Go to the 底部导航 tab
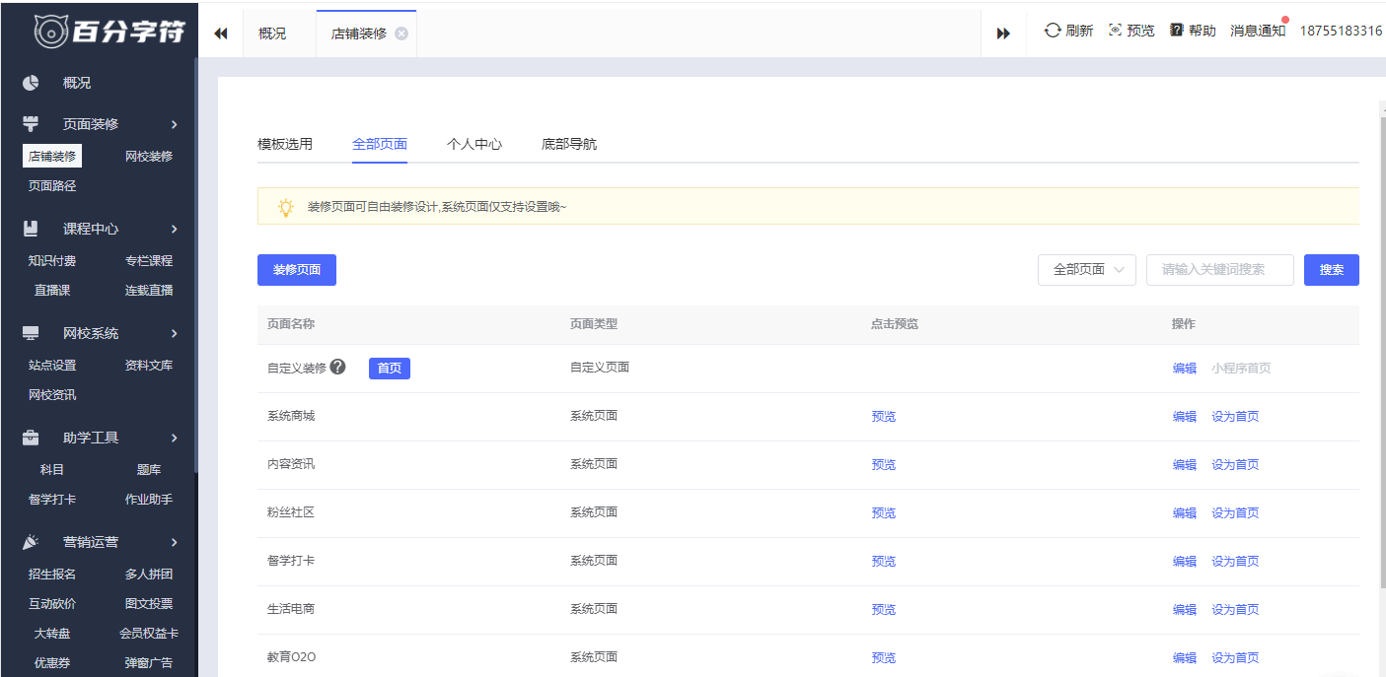 click(569, 144)
